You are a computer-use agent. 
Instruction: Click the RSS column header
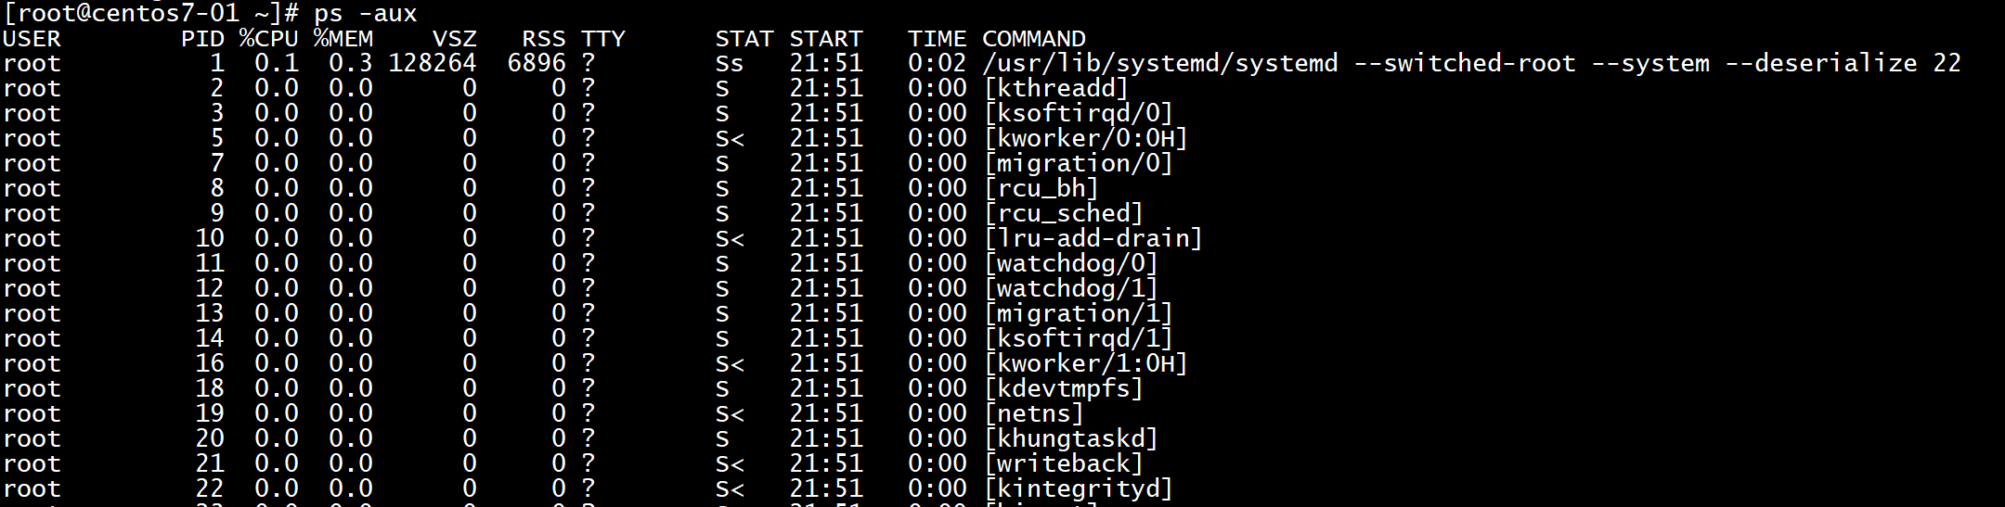tap(543, 39)
